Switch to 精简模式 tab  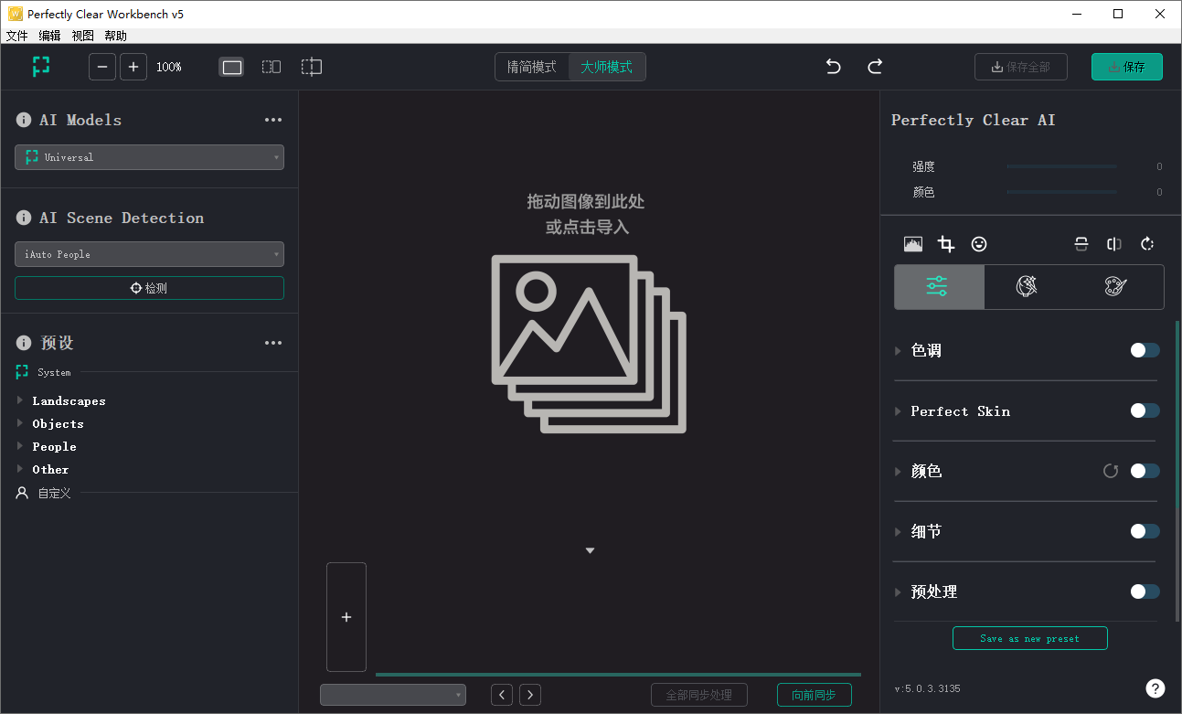click(532, 67)
